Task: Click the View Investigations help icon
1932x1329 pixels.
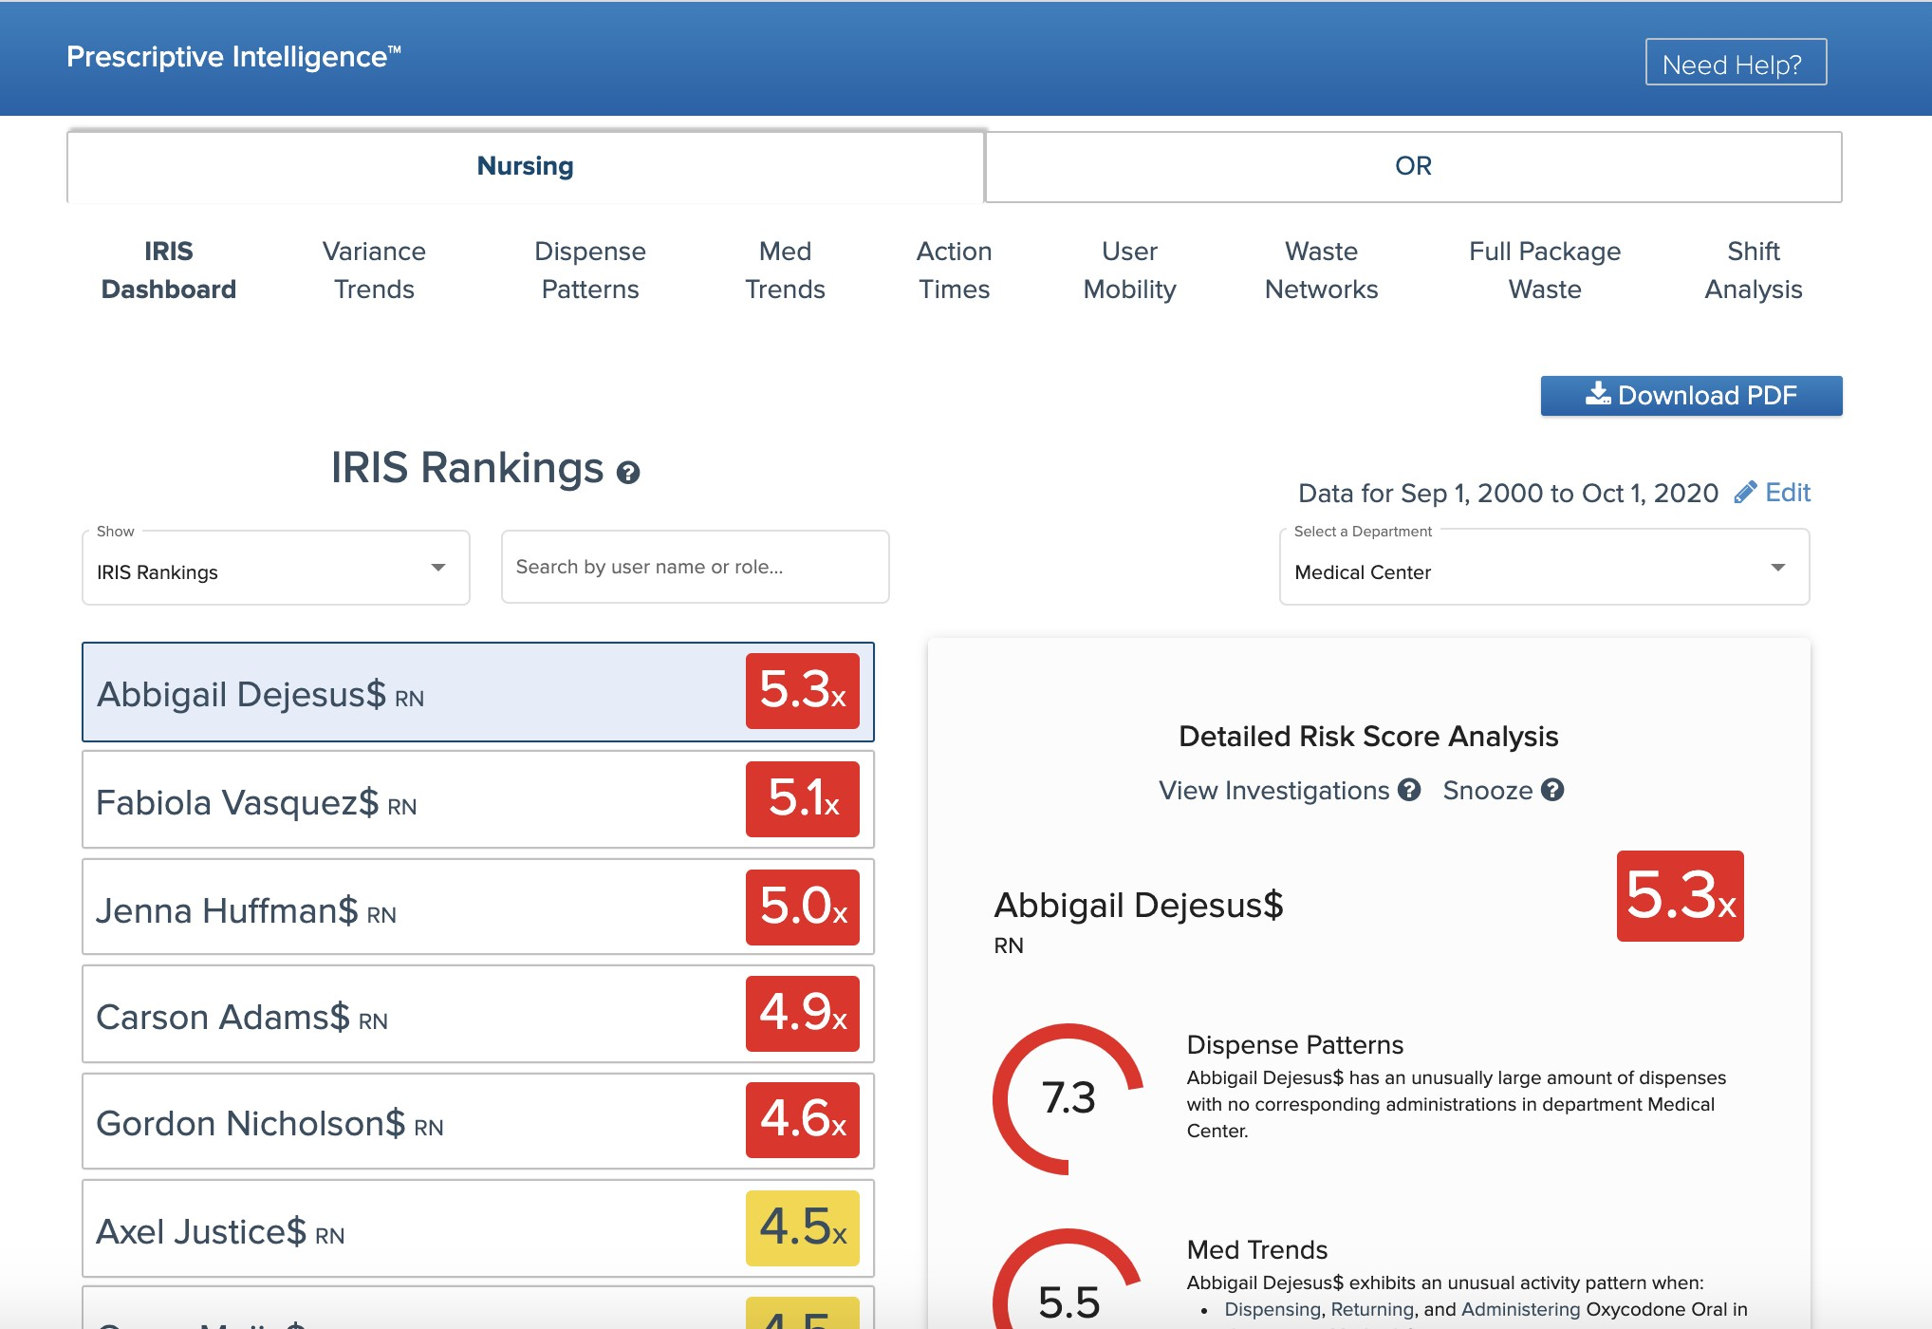Action: [1409, 790]
